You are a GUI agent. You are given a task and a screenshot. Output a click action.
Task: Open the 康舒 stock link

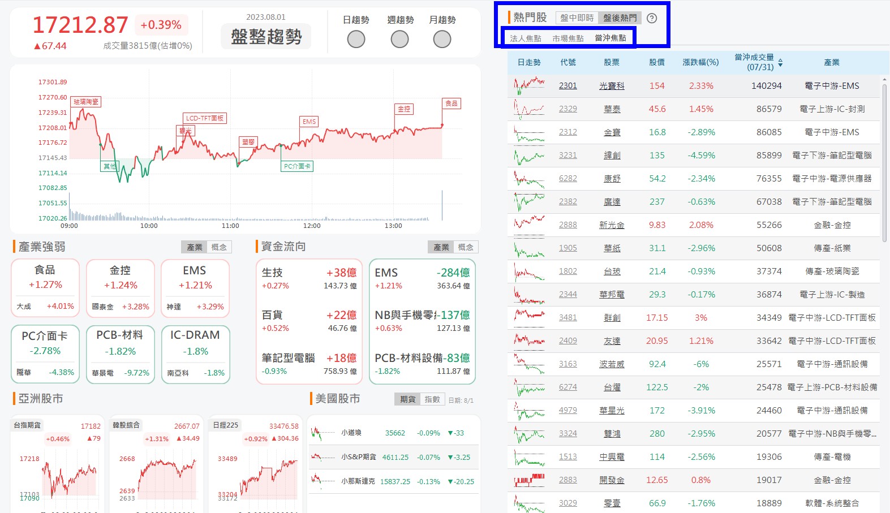(x=612, y=178)
